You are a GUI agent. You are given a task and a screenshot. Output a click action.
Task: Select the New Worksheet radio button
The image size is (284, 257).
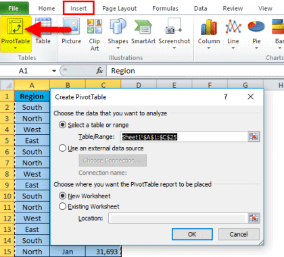(x=62, y=196)
